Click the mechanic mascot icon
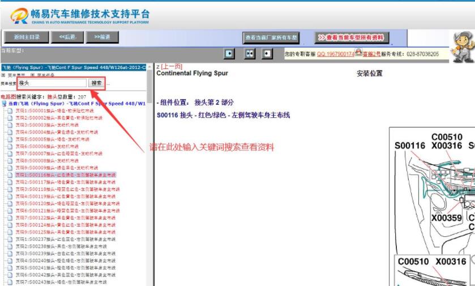Image resolution: width=475 pixels, height=286 pixels. 462,47
